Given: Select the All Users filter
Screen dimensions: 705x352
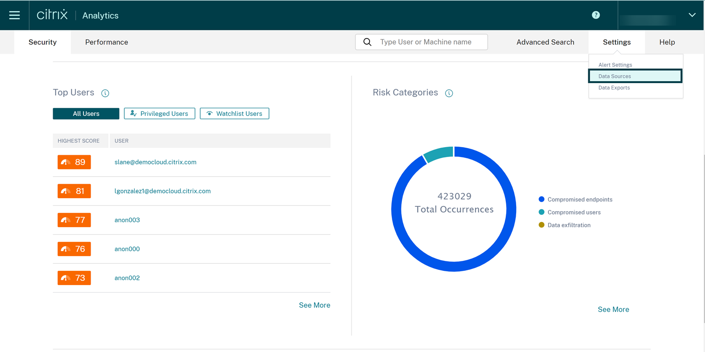Looking at the screenshot, I should pos(86,114).
